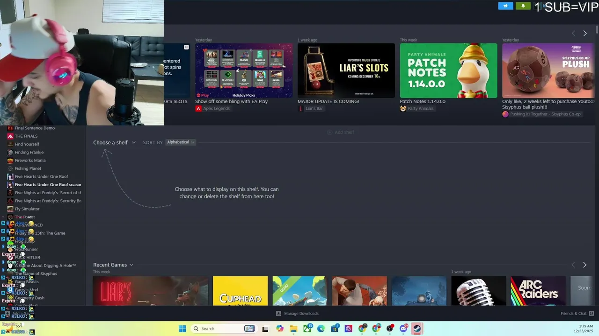Screen dimensions: 599x336
Task: Open File Explorer from the taskbar
Action: [x=293, y=329]
